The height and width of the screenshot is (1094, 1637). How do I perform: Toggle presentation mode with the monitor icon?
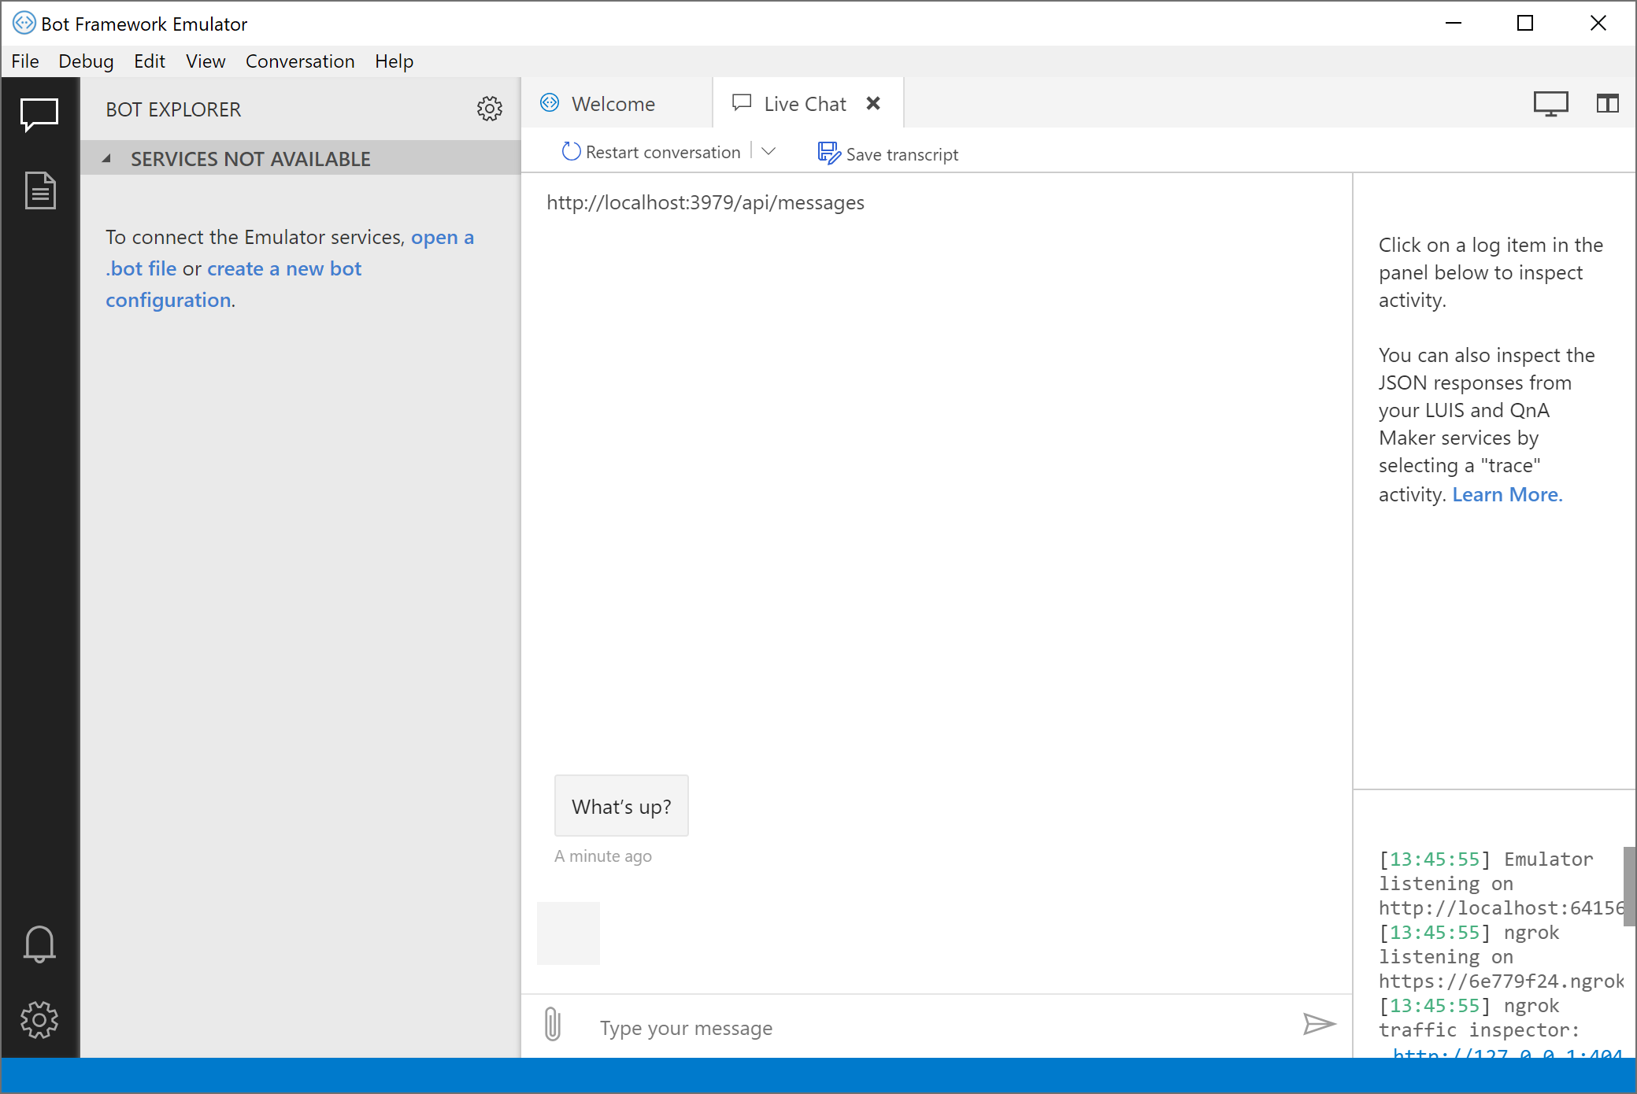click(x=1551, y=103)
